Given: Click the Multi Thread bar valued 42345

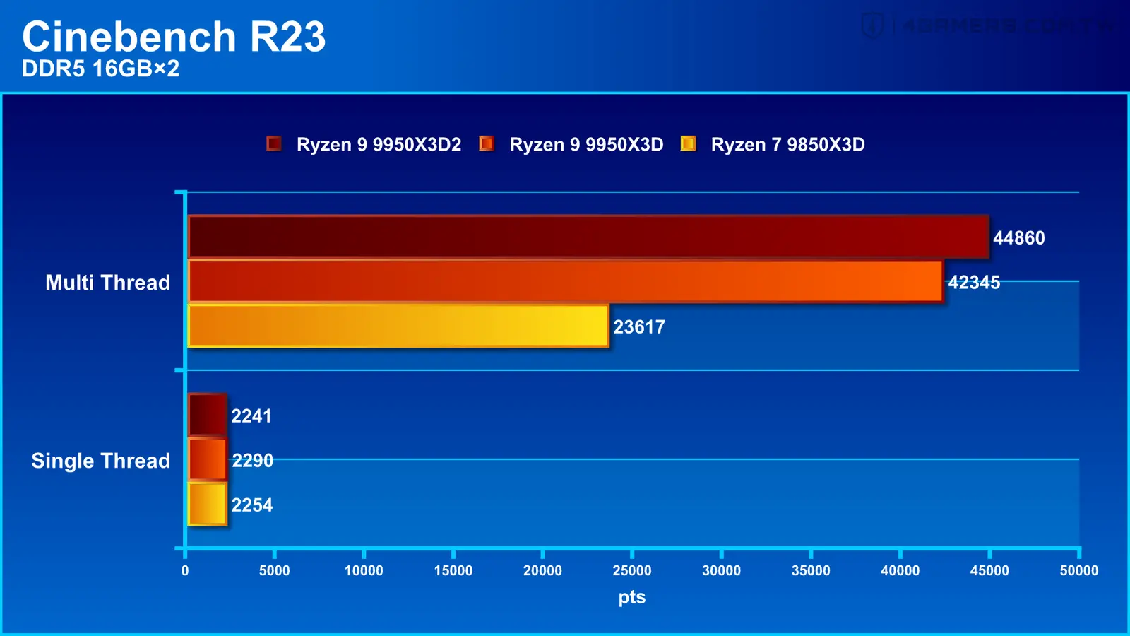Looking at the screenshot, I should click(x=566, y=281).
